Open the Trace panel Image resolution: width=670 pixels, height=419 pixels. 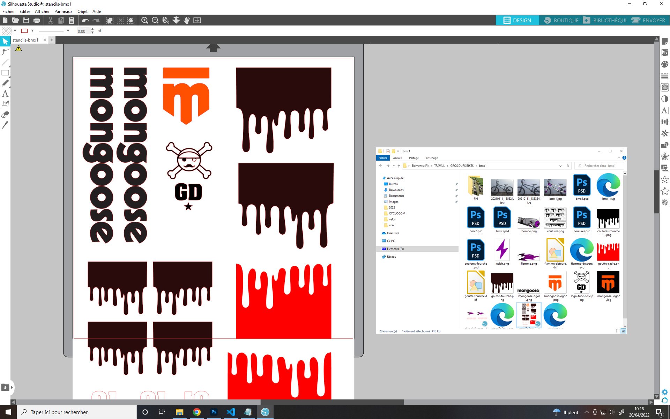pos(665,87)
